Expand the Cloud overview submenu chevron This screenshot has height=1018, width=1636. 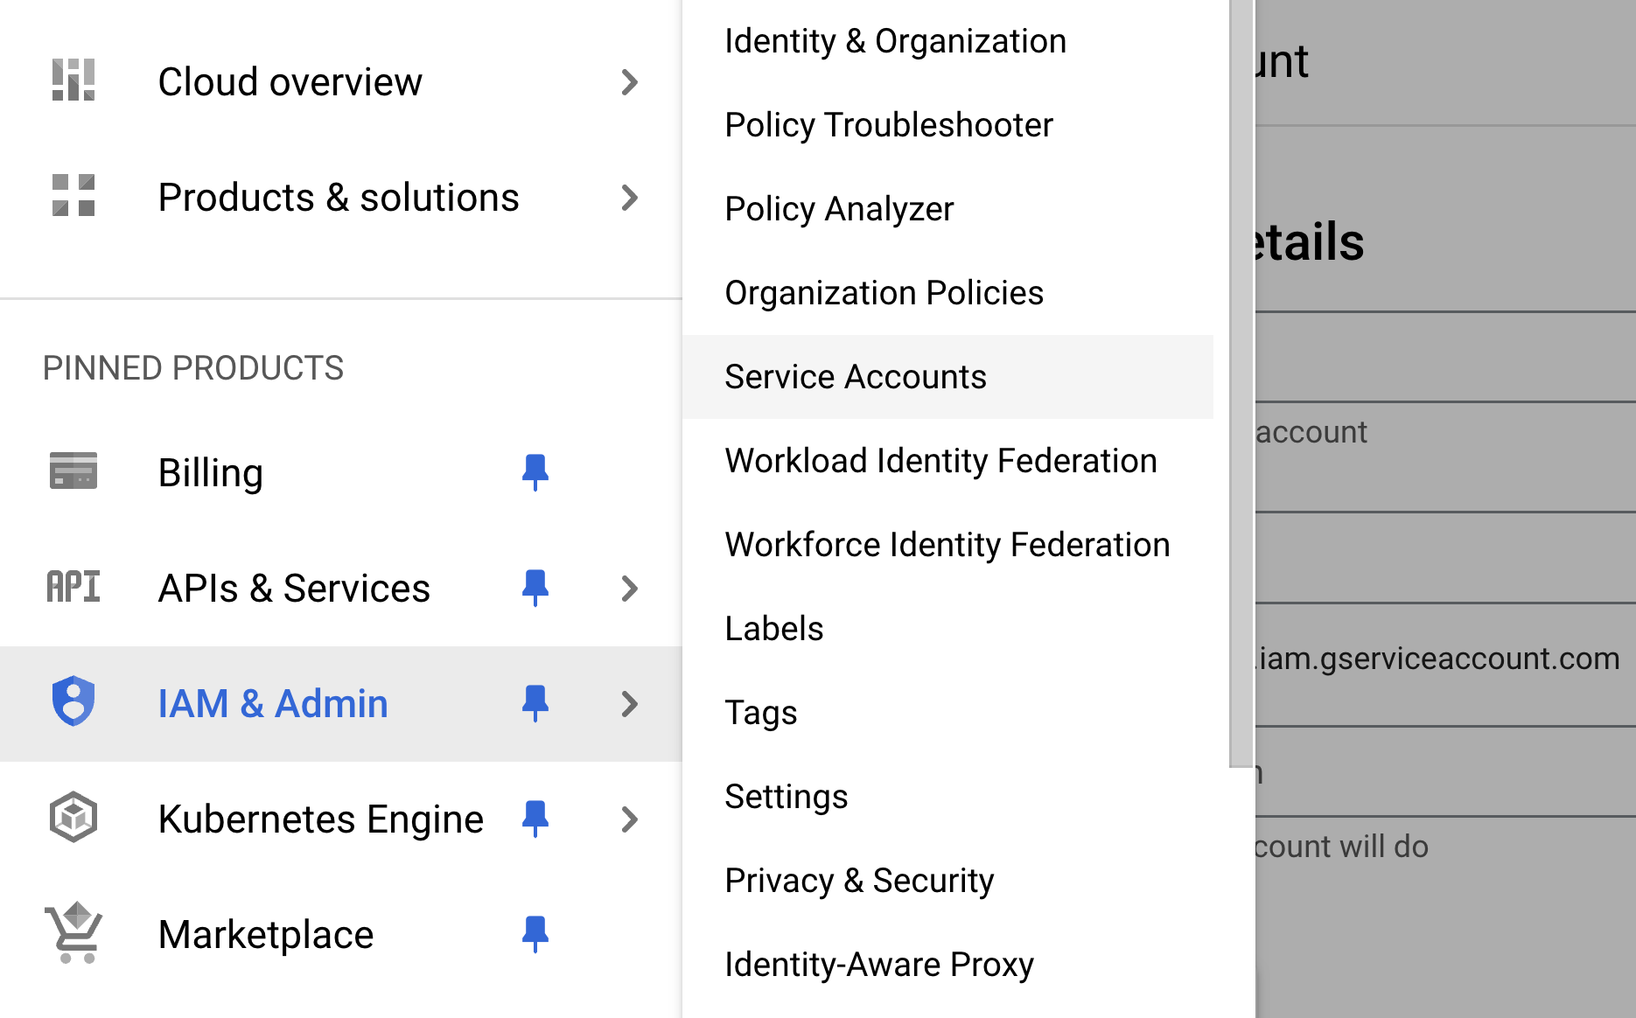(x=630, y=82)
